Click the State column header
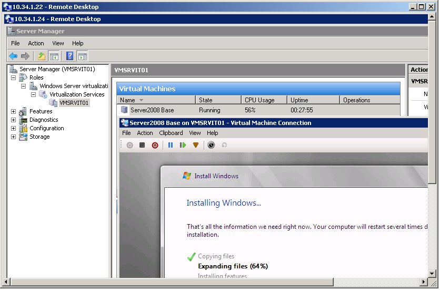 coord(218,100)
